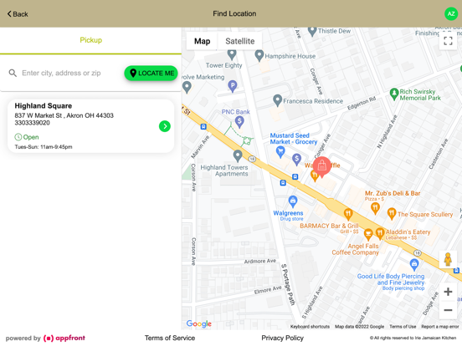Click The Square Scullery restaurant marker
Screen dimensions: 462x346
(x=392, y=214)
